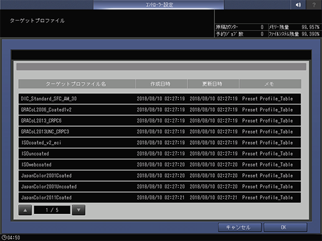Image resolution: width=322 pixels, height=241 pixels.
Task: Select the GRACoL2006_Coated1v2 profile row
Action: 159,109
